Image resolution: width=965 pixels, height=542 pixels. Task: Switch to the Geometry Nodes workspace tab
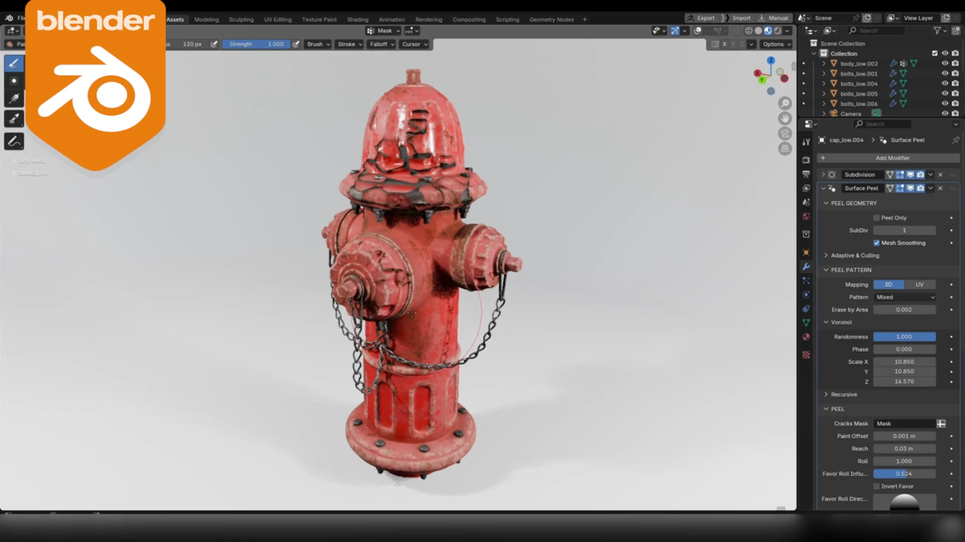click(551, 20)
